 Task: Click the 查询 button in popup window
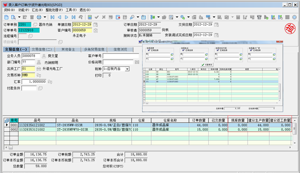(207, 65)
